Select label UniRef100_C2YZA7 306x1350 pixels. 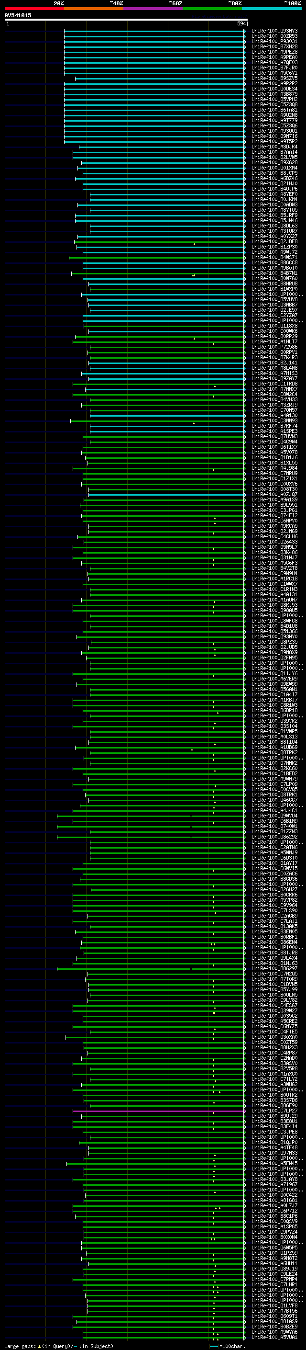click(274, 316)
